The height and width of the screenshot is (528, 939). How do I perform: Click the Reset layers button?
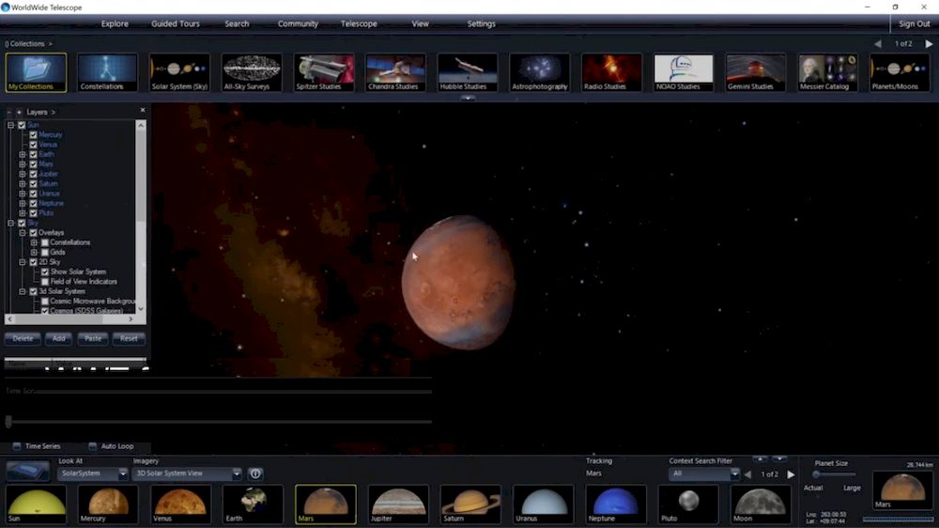click(129, 338)
